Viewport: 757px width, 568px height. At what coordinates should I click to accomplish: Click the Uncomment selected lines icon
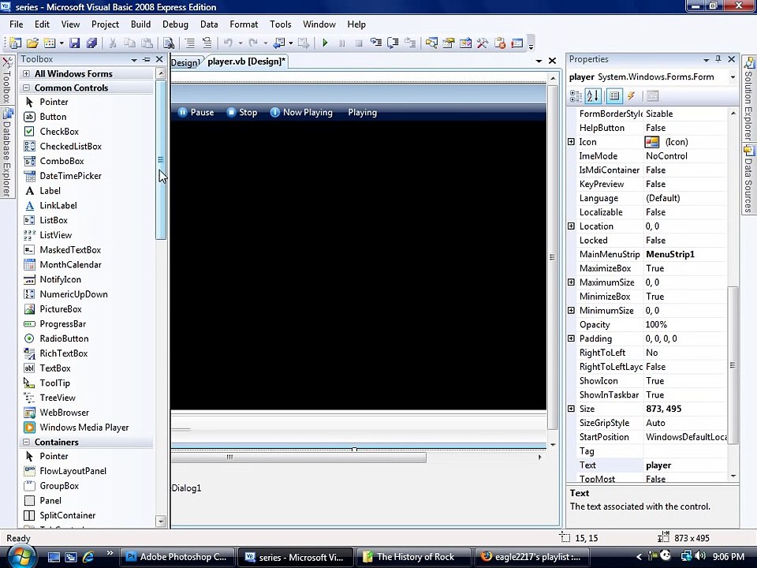tap(207, 43)
